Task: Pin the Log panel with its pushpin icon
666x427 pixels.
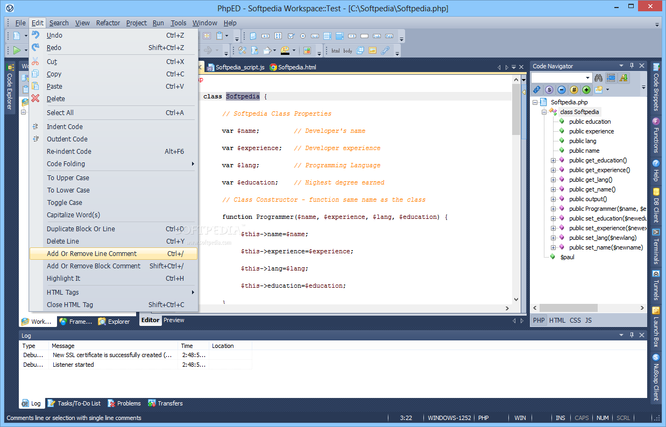Action: tap(632, 335)
